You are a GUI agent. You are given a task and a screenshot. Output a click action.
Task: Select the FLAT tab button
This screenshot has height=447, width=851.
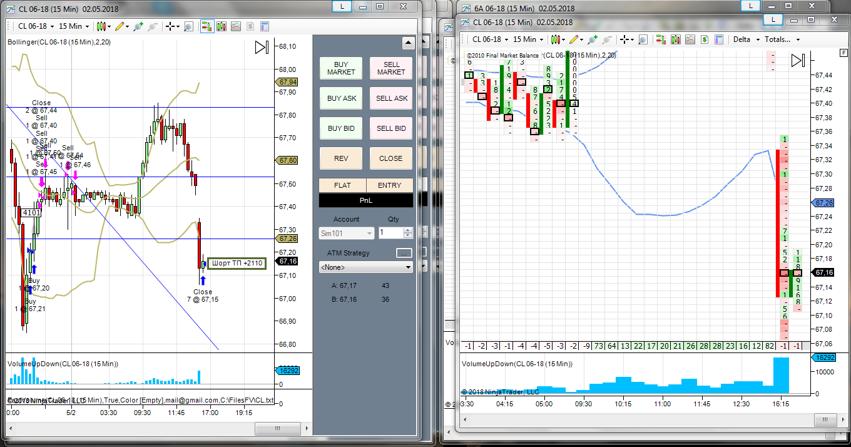tap(342, 185)
